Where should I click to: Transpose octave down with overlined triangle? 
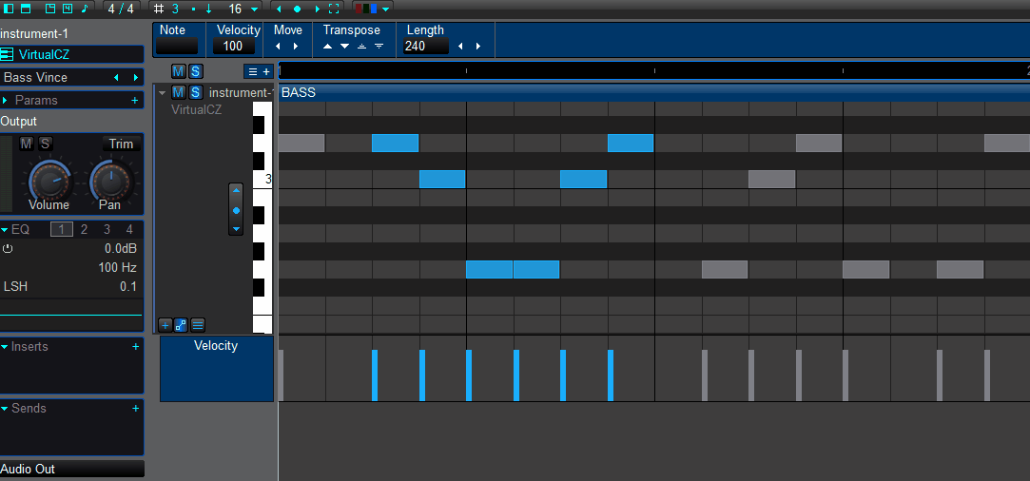(x=379, y=46)
